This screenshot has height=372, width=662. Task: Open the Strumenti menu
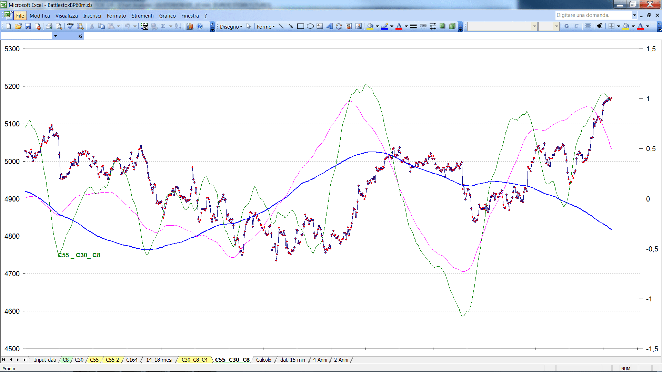click(142, 15)
